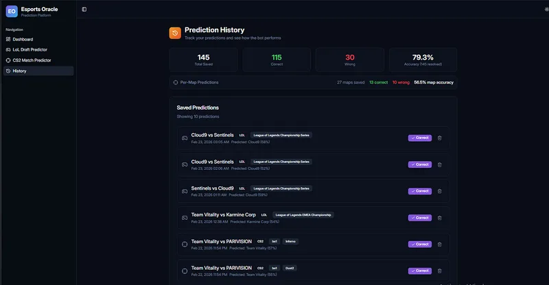Click gamepad icon on 03:05 AM Cloud9 row
This screenshot has height=285, width=549.
coord(185,138)
